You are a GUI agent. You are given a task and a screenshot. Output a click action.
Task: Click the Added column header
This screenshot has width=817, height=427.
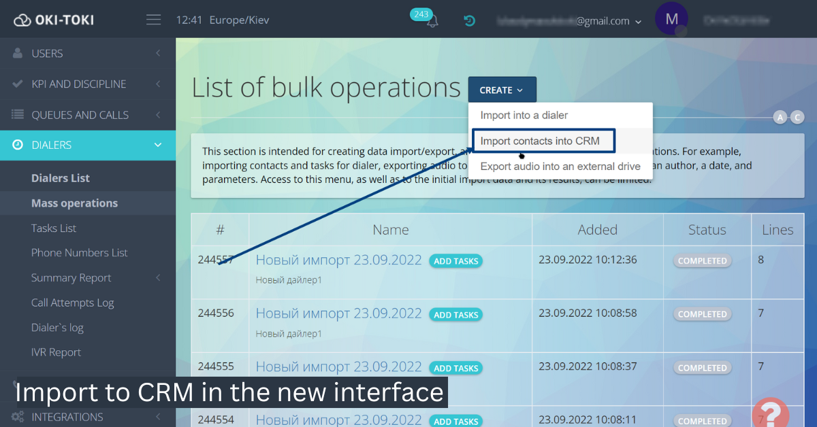click(x=598, y=230)
